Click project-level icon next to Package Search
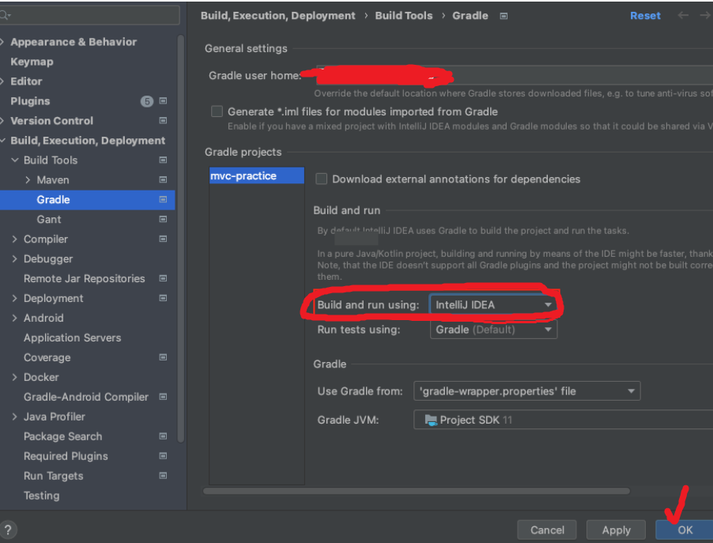The image size is (713, 543). point(164,436)
